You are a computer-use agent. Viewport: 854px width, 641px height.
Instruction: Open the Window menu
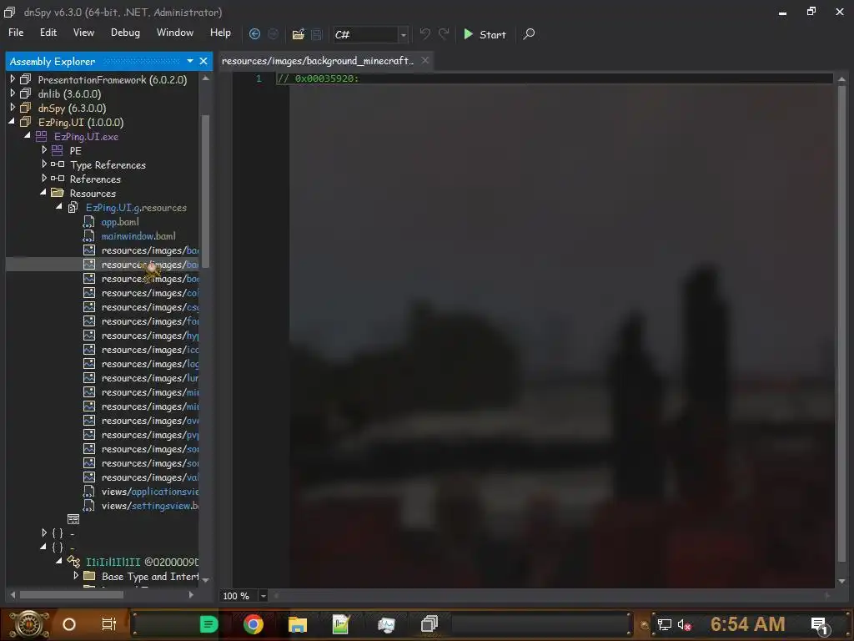coord(175,33)
